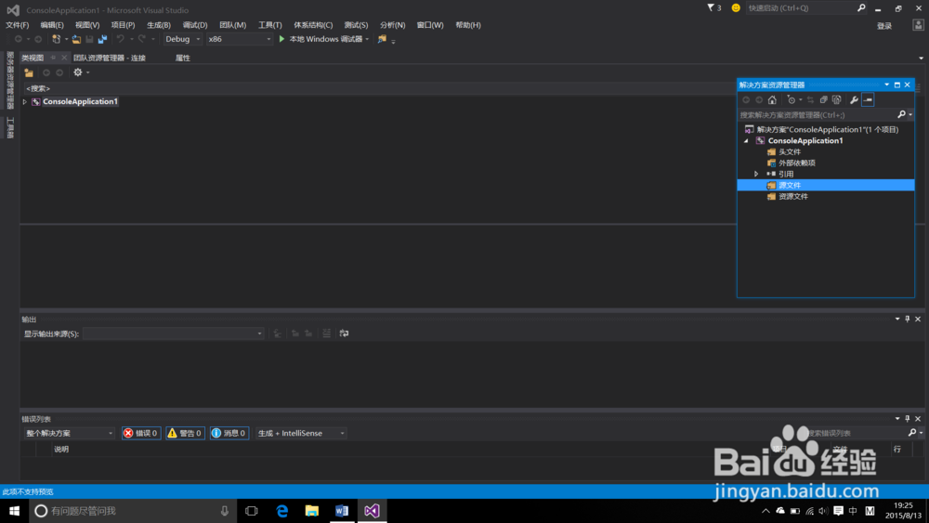The width and height of the screenshot is (929, 523).
Task: Toggle the 警告 0 warnings filter
Action: [x=185, y=433]
